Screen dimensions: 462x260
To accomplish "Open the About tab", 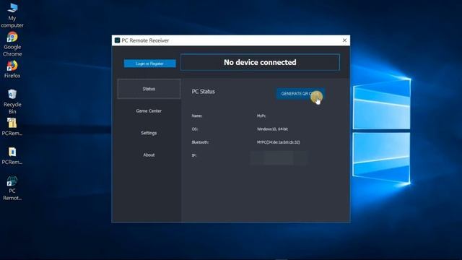I will (149, 155).
